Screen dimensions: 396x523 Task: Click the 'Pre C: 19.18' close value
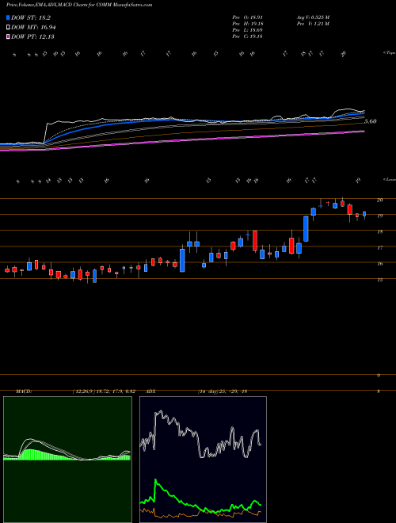pos(247,36)
